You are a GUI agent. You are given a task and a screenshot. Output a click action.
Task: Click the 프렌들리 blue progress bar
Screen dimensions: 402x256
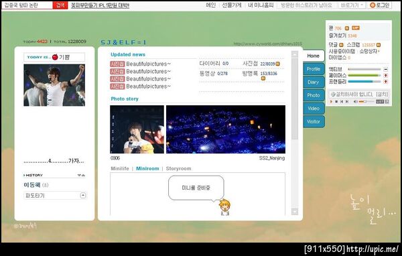click(x=364, y=81)
